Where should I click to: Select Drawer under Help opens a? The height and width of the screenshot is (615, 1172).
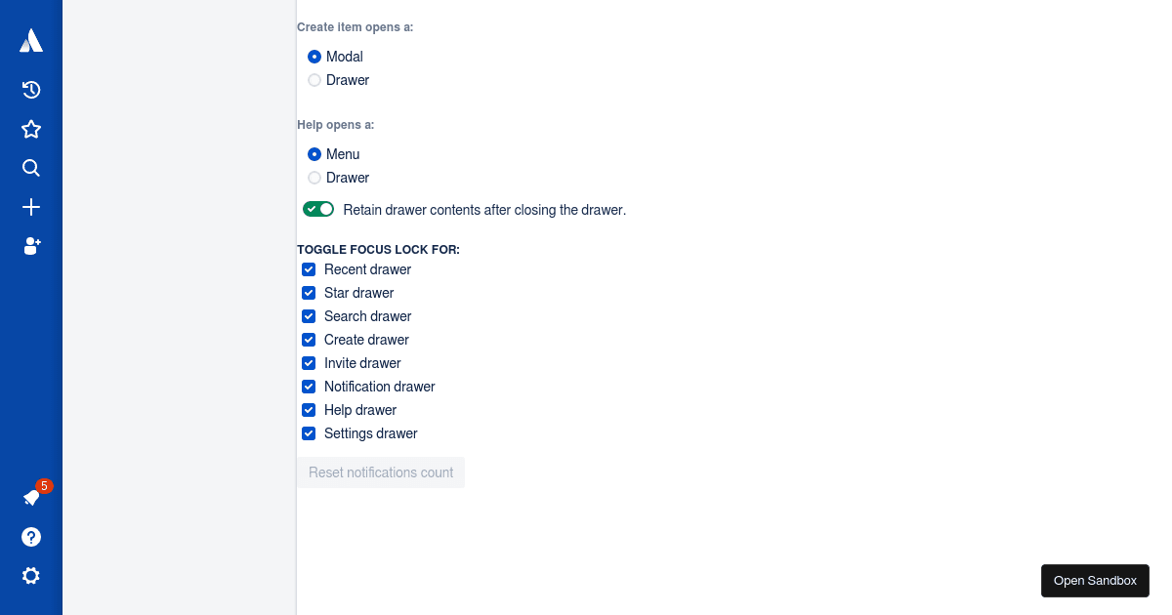pos(314,178)
